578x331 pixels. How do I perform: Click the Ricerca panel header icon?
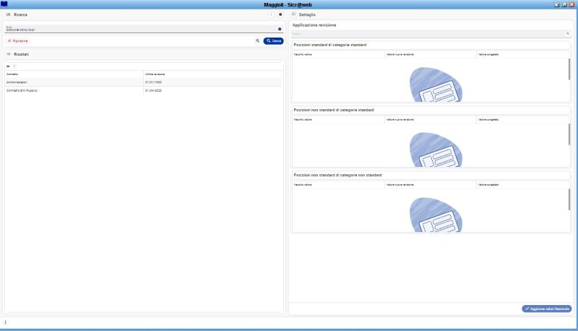(x=9, y=14)
